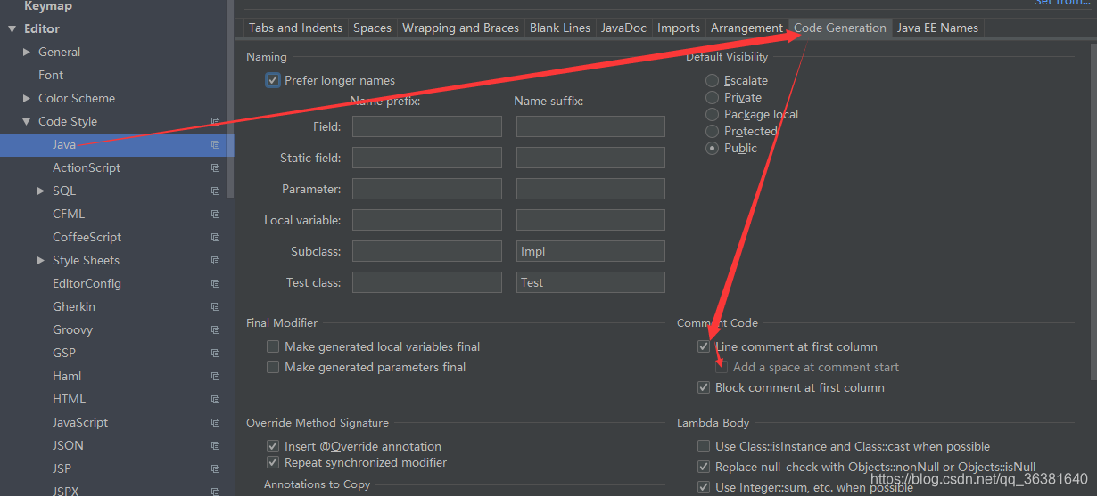Click the scheme icon next to Style Sheets

click(215, 260)
